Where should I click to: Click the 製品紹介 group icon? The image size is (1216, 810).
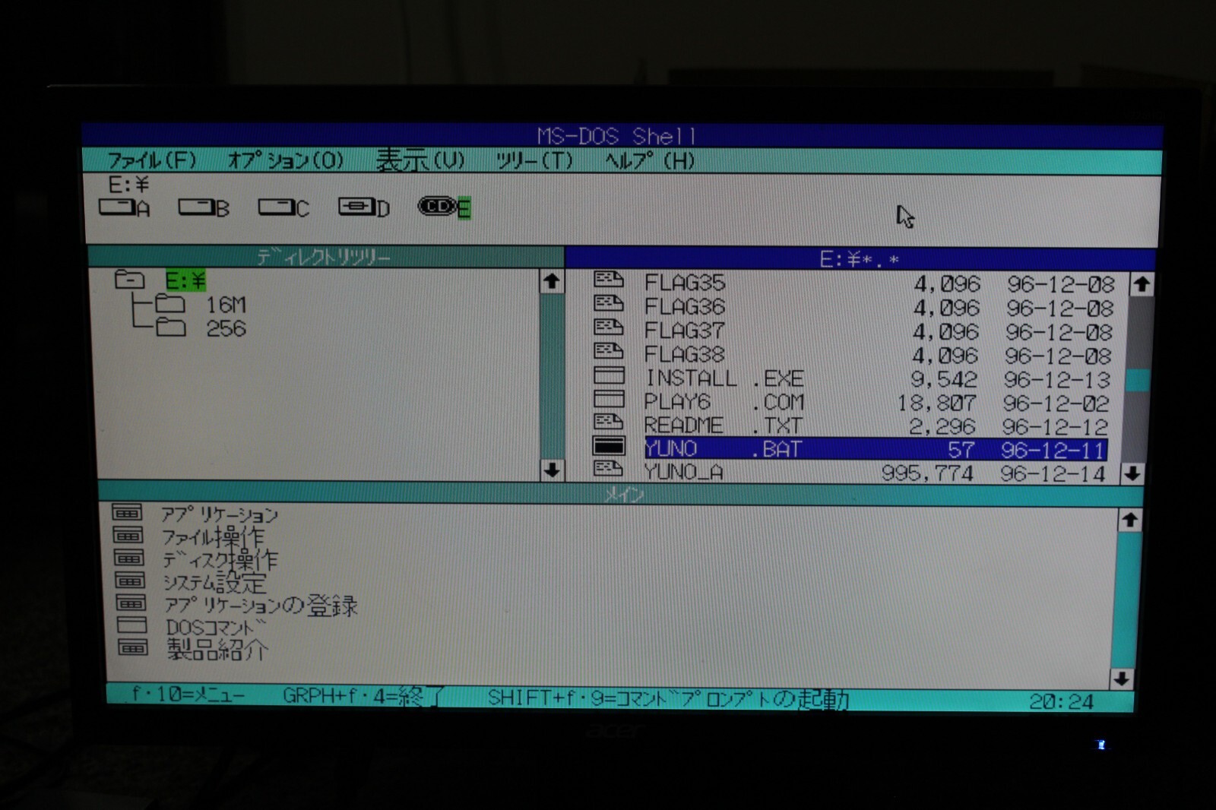coord(133,647)
